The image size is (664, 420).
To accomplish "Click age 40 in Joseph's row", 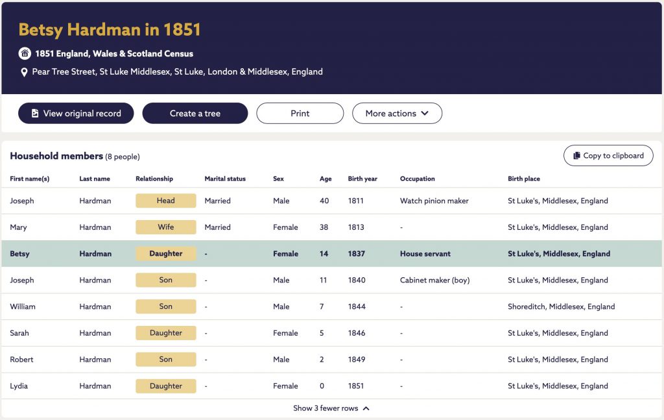I will tap(324, 201).
